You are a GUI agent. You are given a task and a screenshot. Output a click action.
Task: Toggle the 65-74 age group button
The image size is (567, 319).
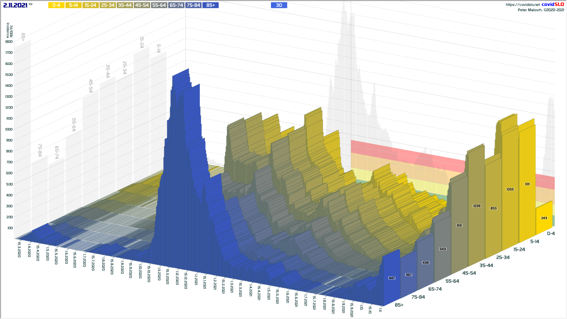click(176, 5)
